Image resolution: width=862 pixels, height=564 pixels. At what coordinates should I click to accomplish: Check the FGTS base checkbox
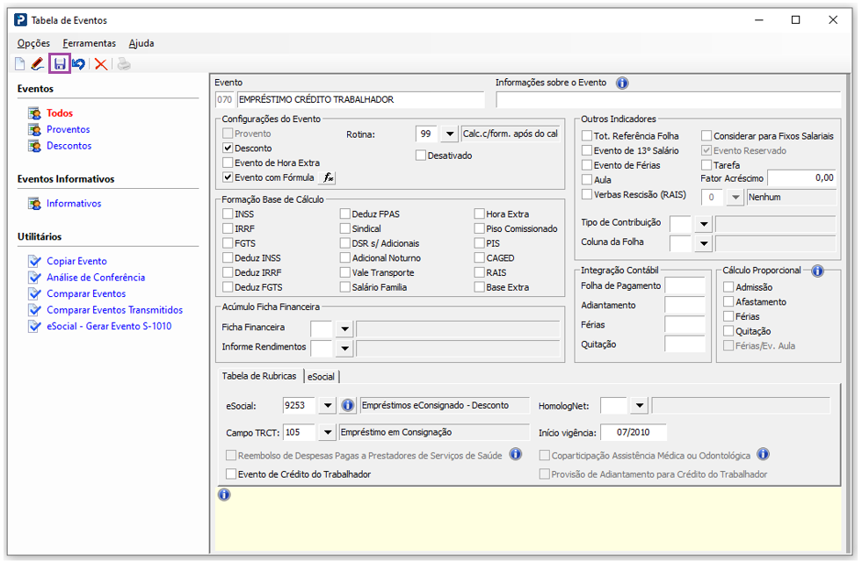pyautogui.click(x=228, y=243)
